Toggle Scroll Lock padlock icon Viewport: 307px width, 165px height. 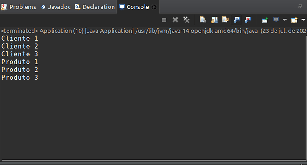point(214,20)
